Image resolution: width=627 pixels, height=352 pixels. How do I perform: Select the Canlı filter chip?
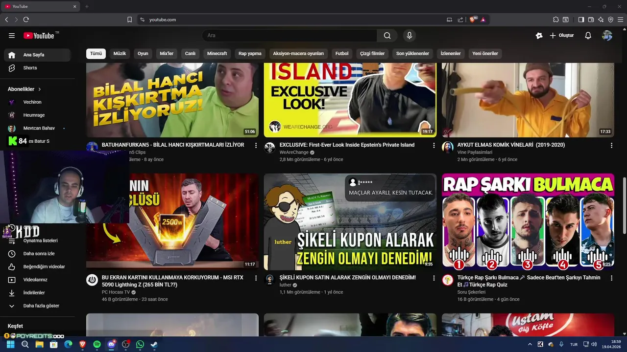[x=190, y=54]
